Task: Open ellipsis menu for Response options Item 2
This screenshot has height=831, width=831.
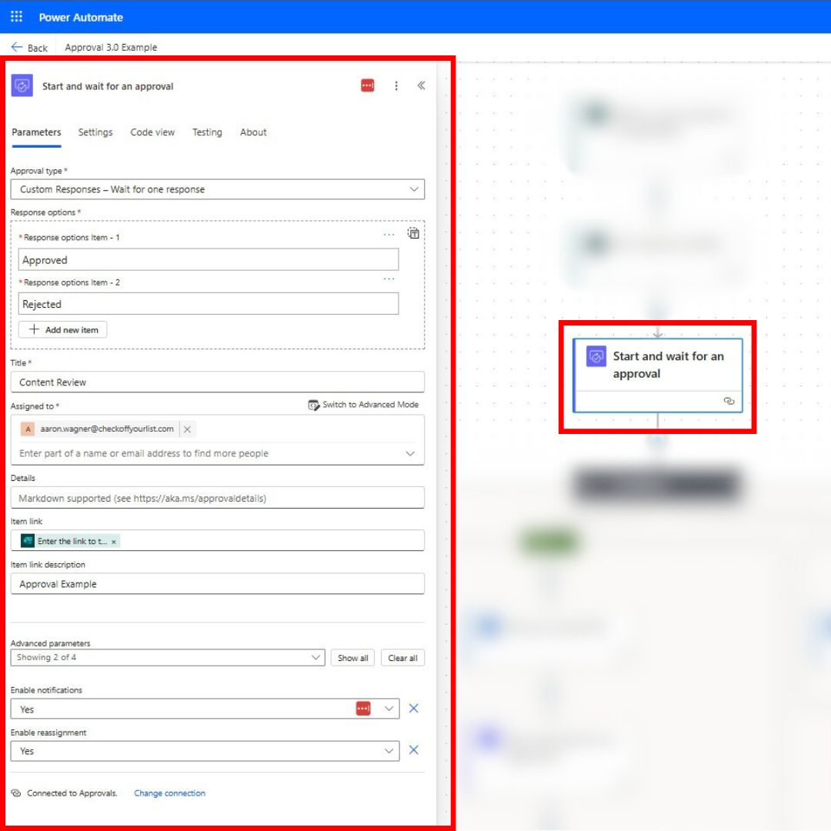Action: [389, 279]
